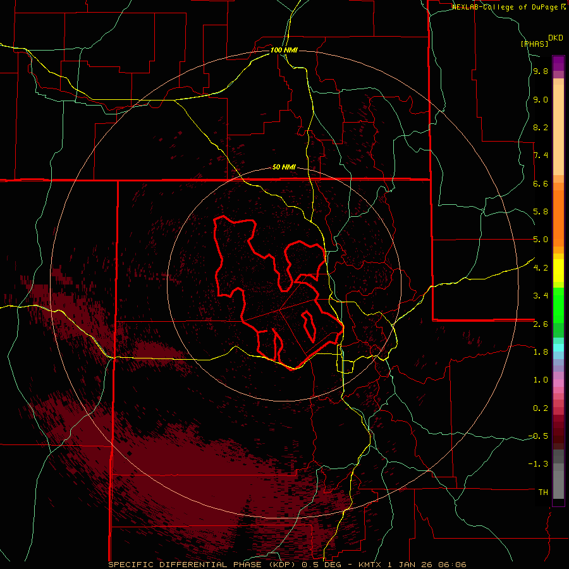Click the 7.4 value on the scale
Image resolution: width=569 pixels, height=569 pixels.
tap(541, 156)
